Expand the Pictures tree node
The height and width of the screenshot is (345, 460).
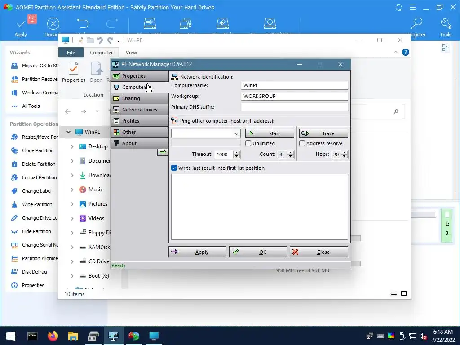tap(72, 204)
